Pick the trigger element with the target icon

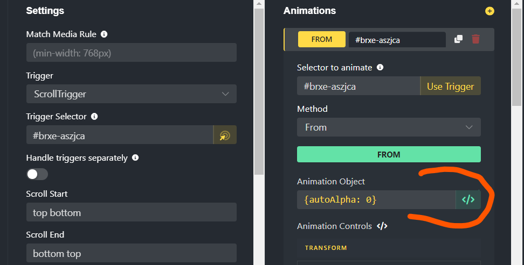pos(225,135)
